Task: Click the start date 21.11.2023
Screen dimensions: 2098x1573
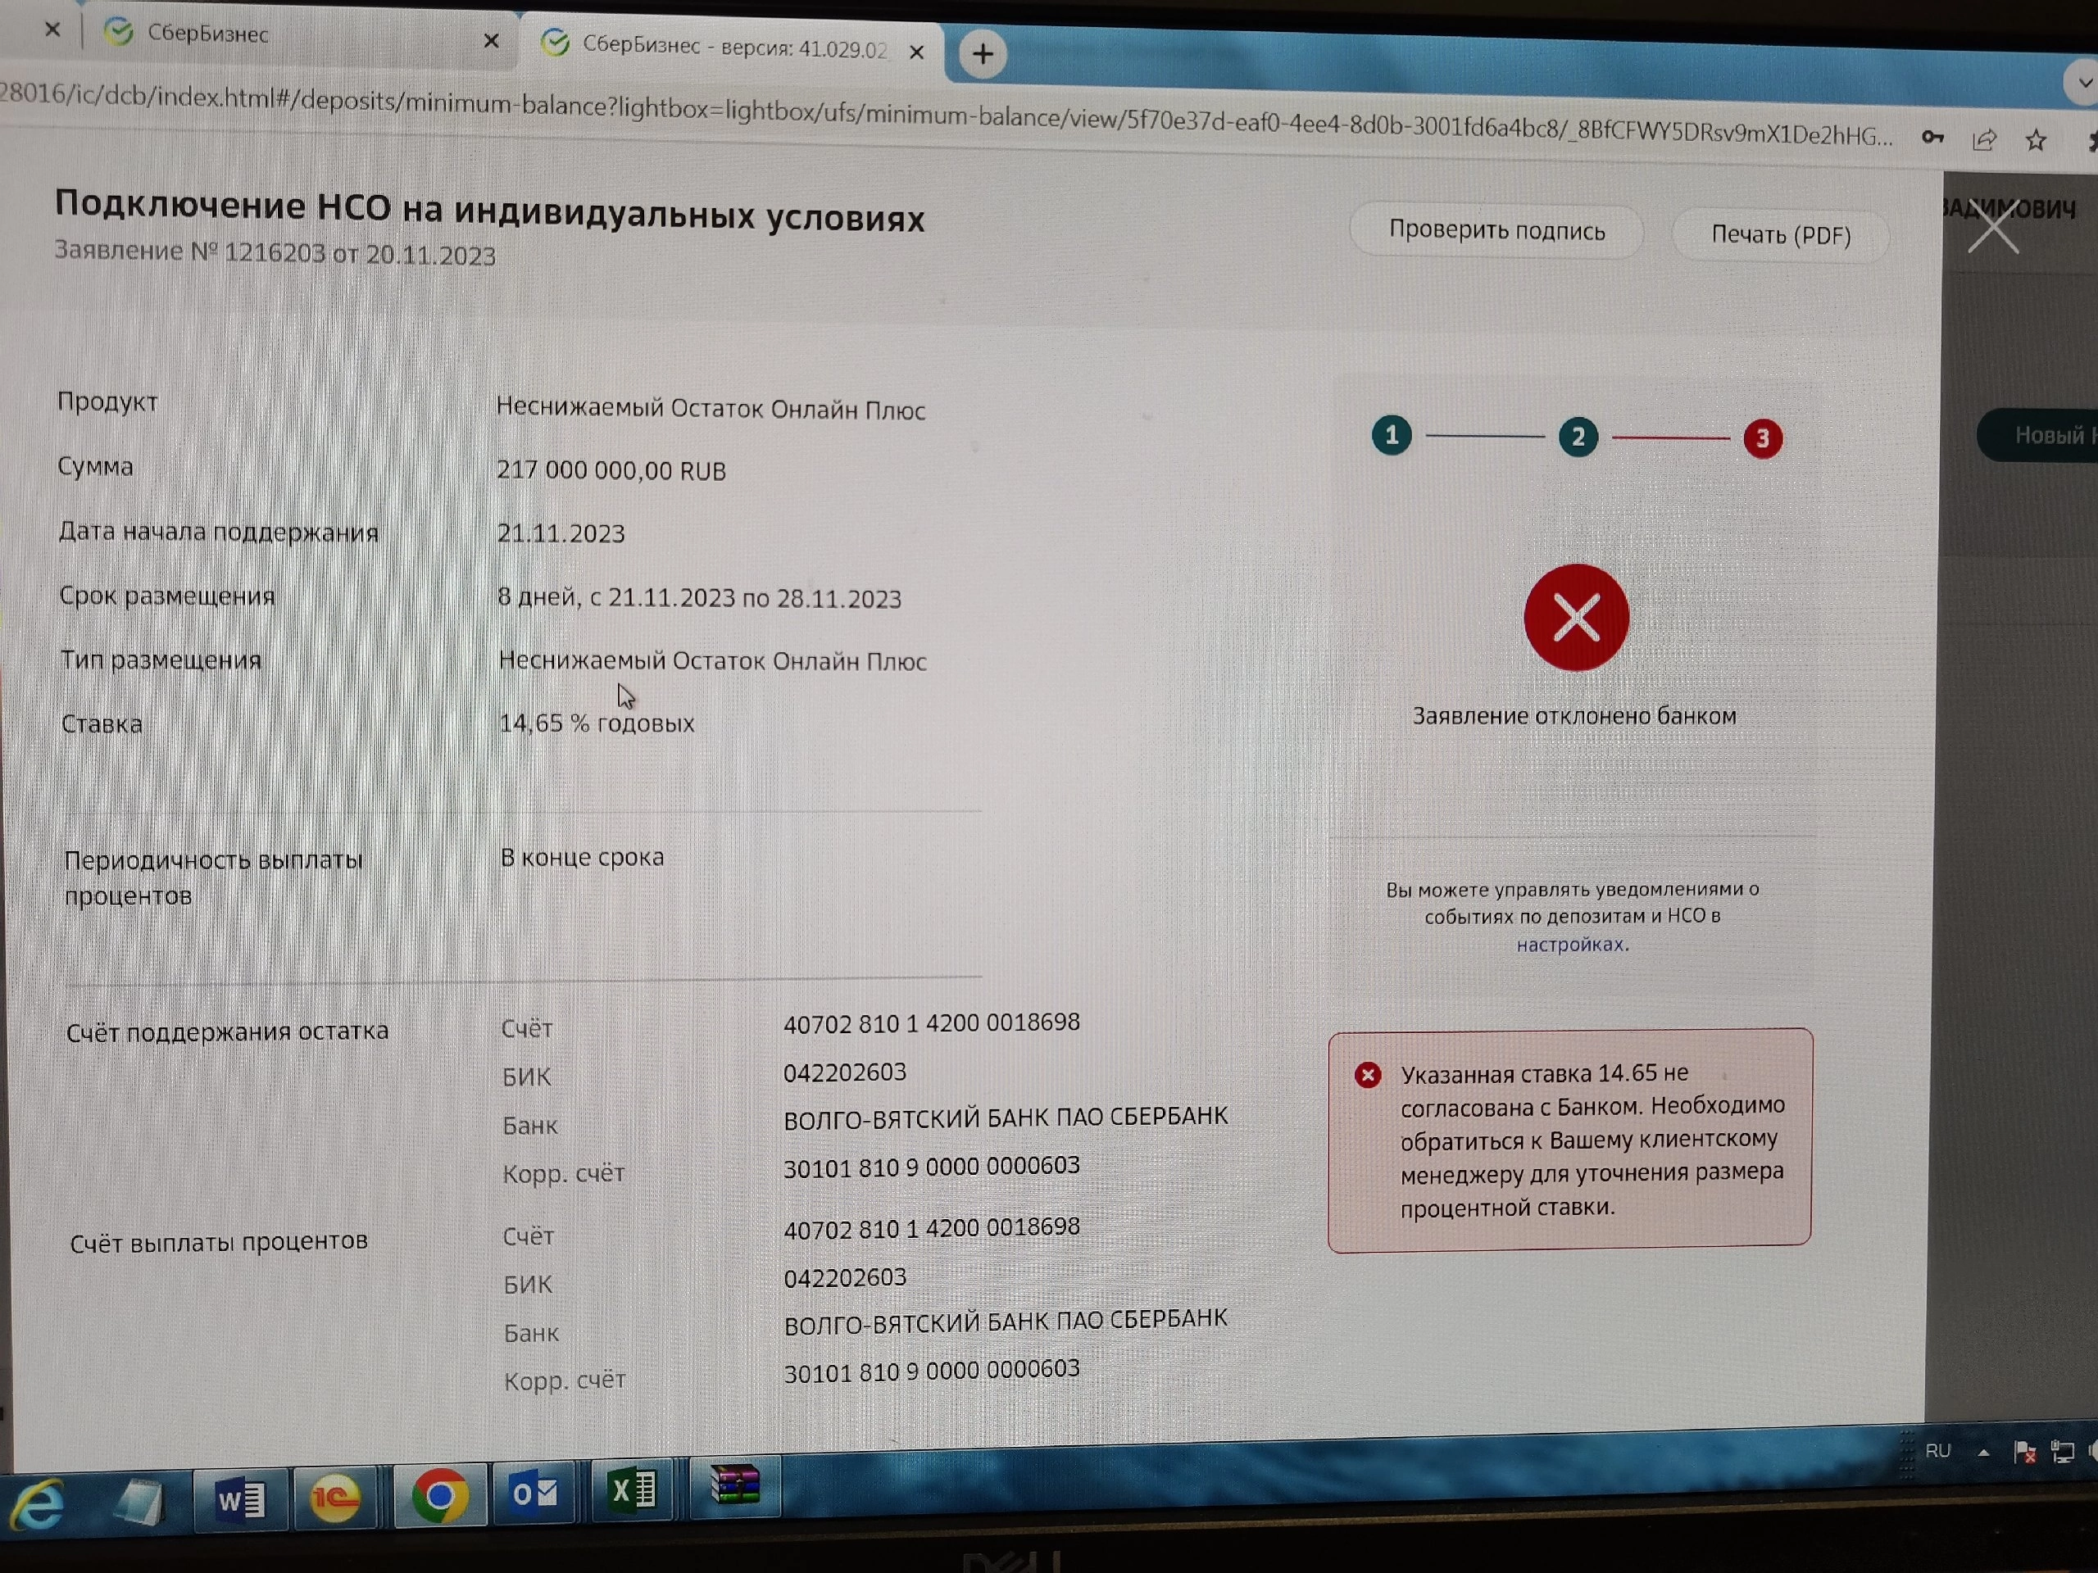Action: click(561, 533)
